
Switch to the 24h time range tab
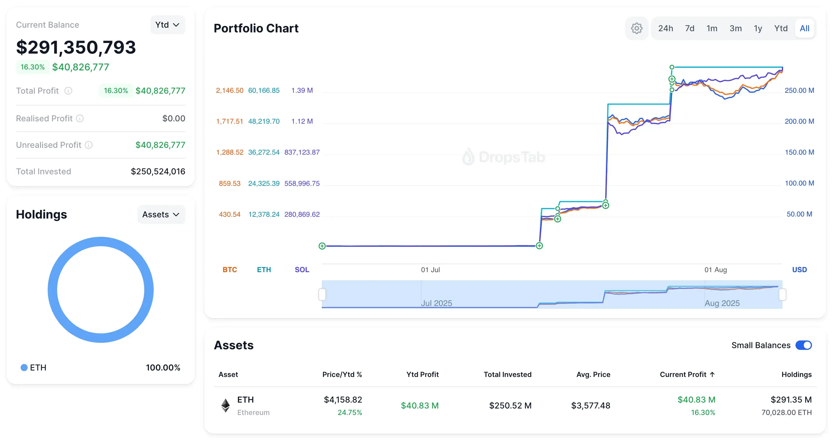(x=666, y=28)
